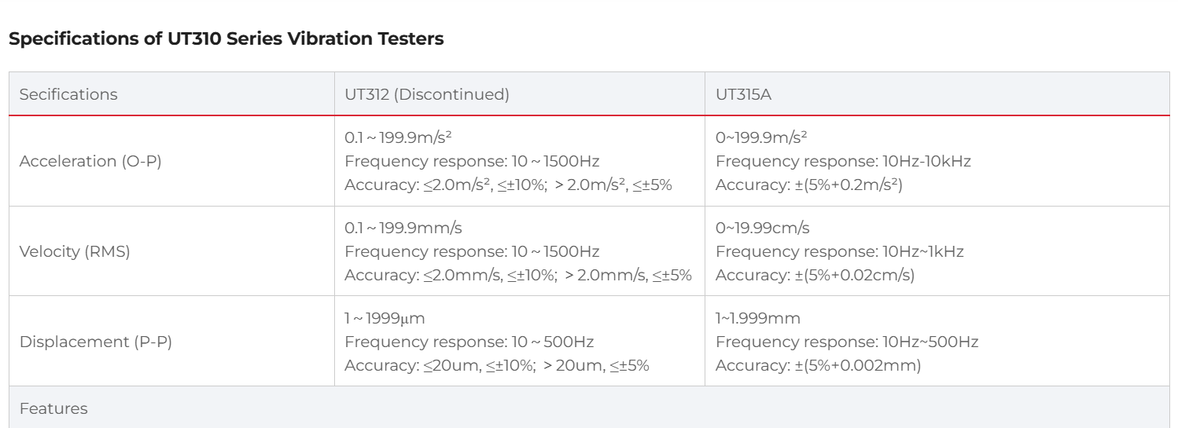Click UT315A accuracy ±(5%+0.002mm) text
The height and width of the screenshot is (428, 1178).
(x=819, y=364)
